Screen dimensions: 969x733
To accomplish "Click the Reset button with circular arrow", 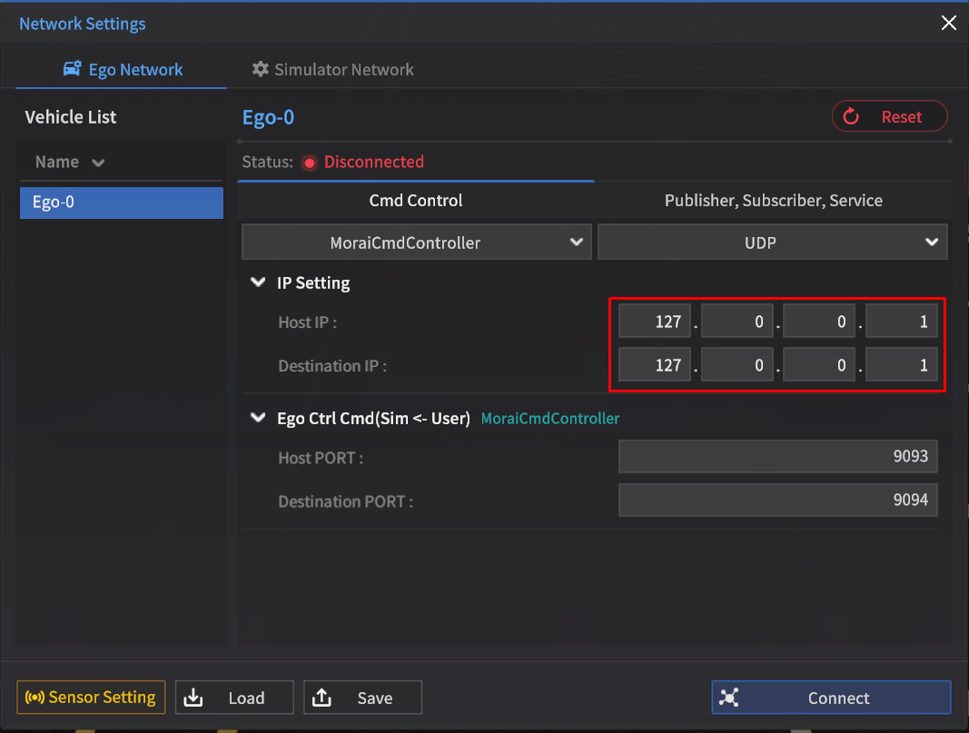I will click(x=889, y=116).
